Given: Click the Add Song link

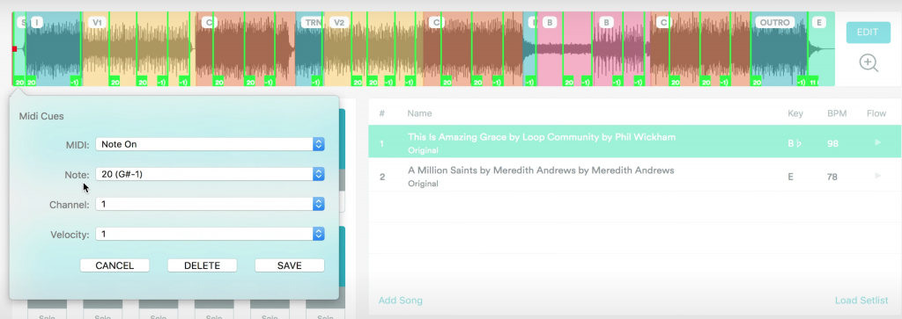Looking at the screenshot, I should pyautogui.click(x=401, y=301).
